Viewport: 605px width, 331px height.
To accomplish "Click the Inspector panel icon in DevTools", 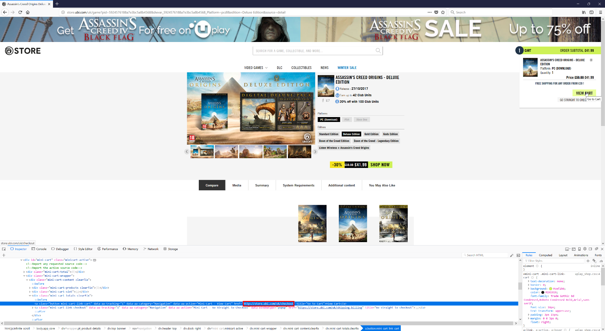I will coord(18,249).
